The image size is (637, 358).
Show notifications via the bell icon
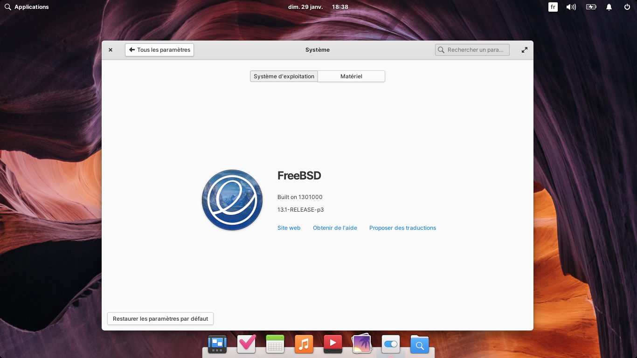(x=609, y=7)
